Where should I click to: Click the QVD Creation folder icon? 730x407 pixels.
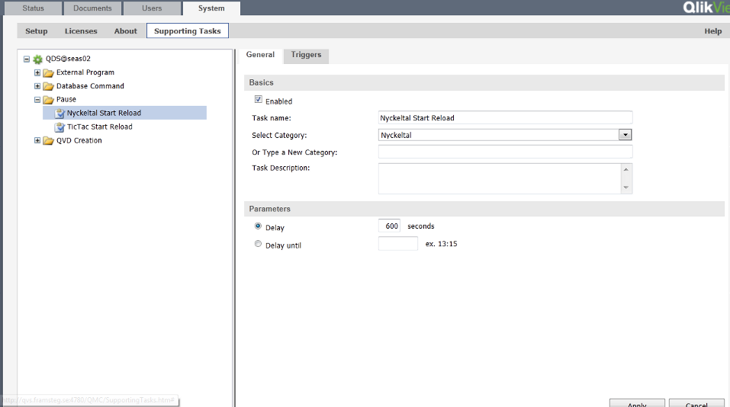tap(48, 141)
